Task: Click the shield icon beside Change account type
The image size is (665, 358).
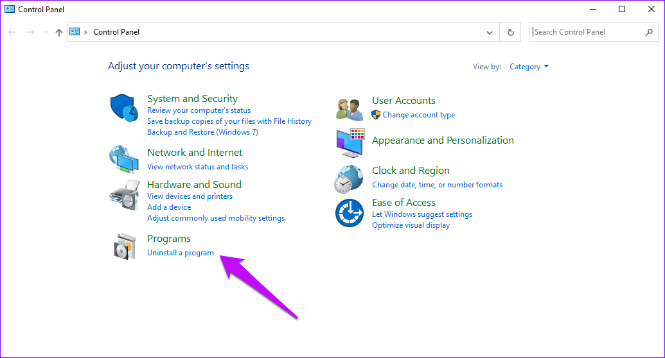Action: [376, 115]
